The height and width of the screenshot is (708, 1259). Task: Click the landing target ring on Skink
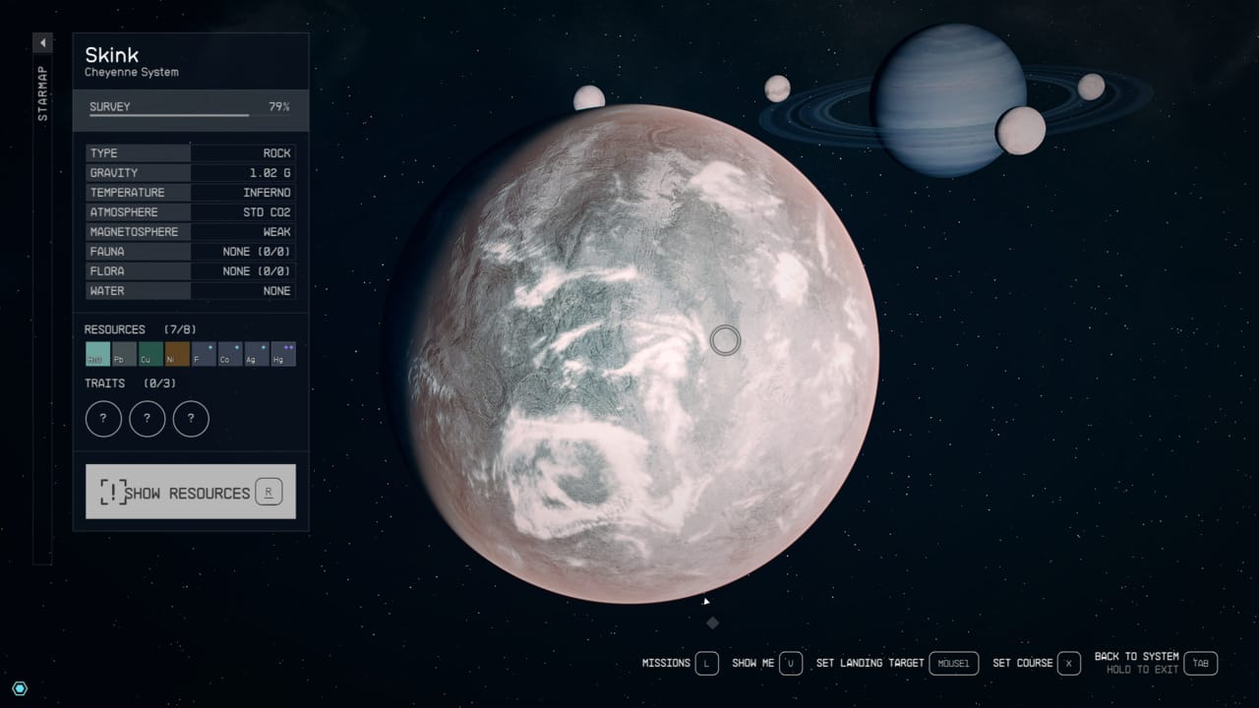[725, 340]
